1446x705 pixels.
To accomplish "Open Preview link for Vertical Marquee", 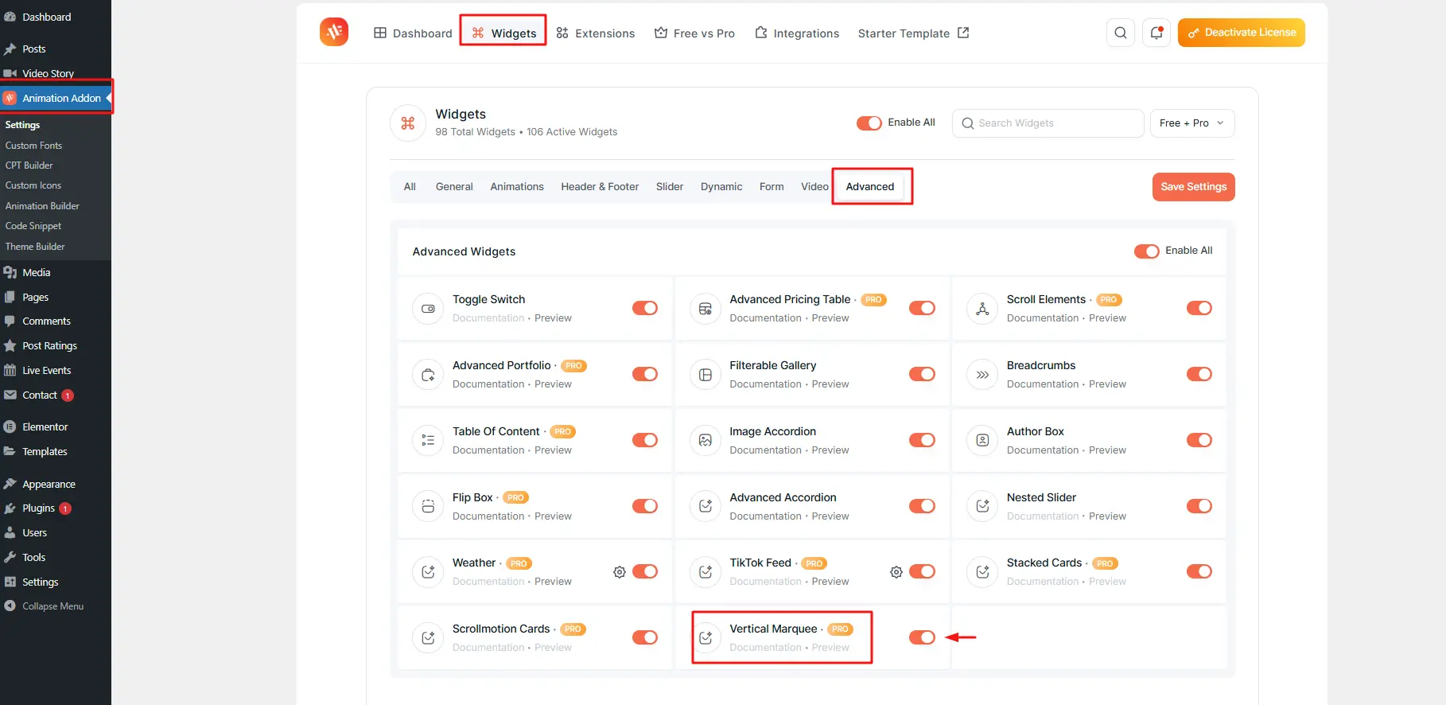I will (830, 648).
